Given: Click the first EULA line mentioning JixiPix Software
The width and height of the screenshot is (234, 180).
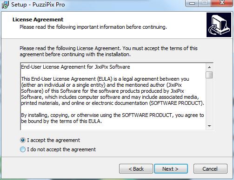Looking at the screenshot, I should click(75, 67).
